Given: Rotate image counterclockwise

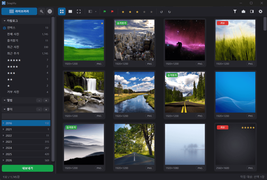Looking at the screenshot, I should (161, 12).
